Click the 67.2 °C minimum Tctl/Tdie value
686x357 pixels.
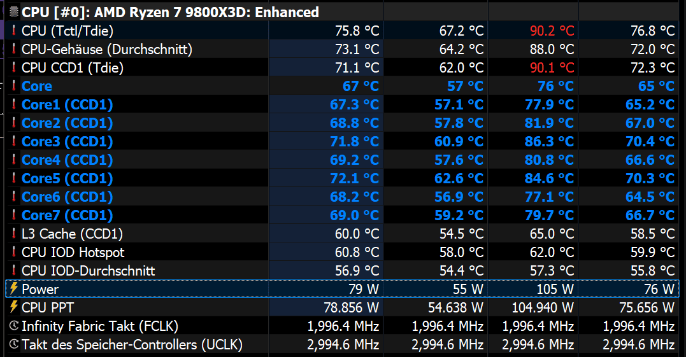pyautogui.click(x=462, y=31)
